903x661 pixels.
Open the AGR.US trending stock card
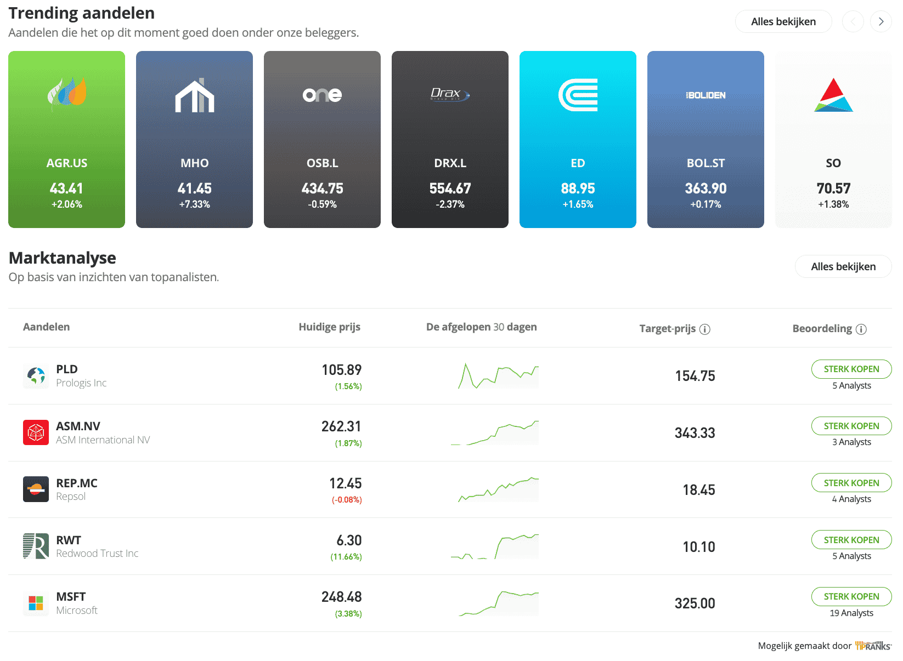pos(66,139)
